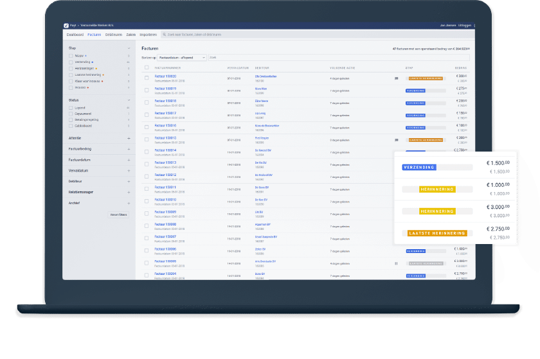Open invoice Factuur 150019
The height and width of the screenshot is (359, 540).
pos(165,89)
